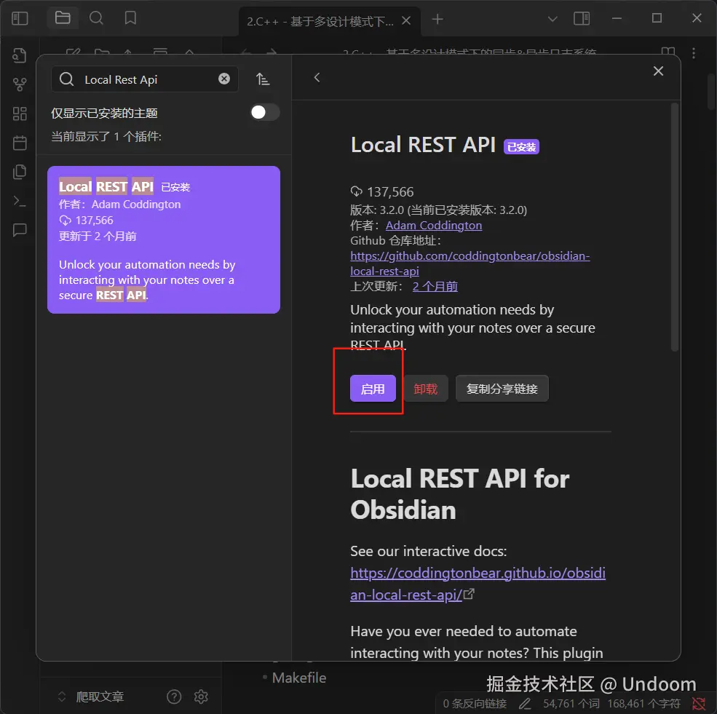
Task: Close the plugin browser dialog
Action: [658, 71]
